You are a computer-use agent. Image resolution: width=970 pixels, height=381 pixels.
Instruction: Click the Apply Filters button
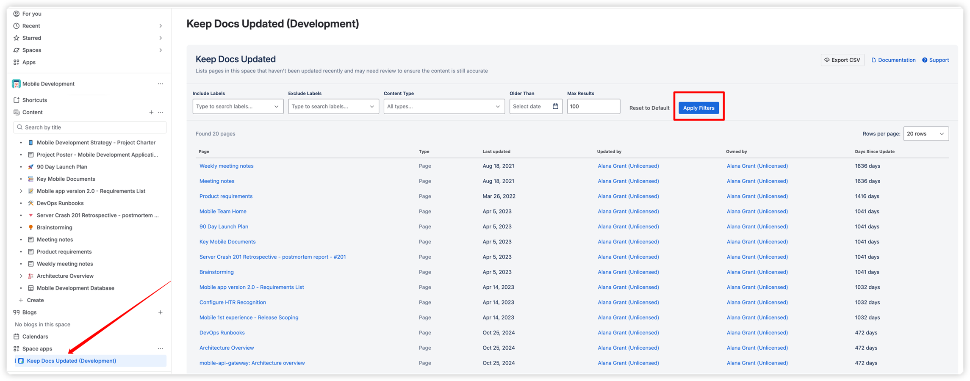pos(698,108)
